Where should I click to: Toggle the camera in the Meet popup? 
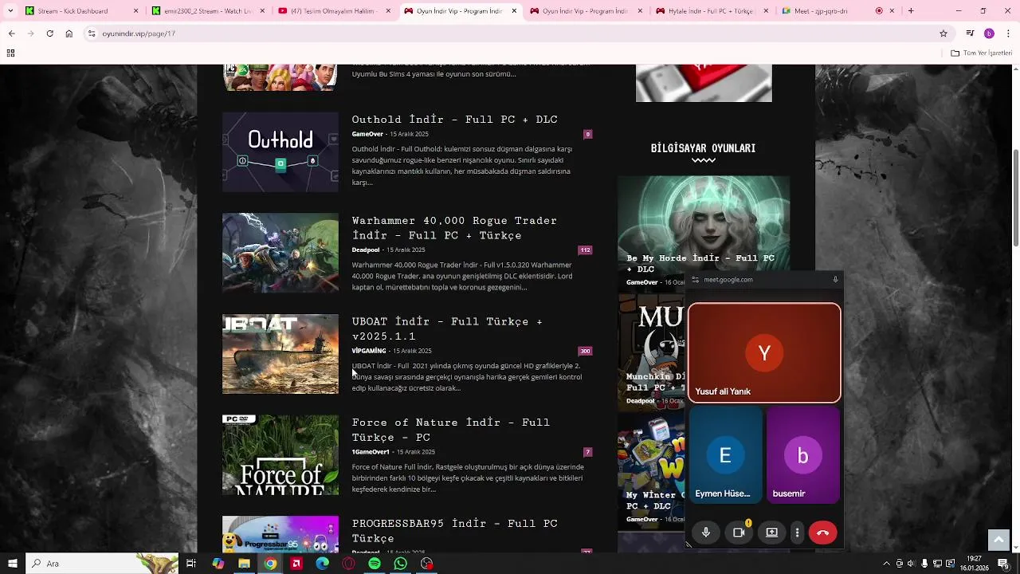[x=739, y=533]
